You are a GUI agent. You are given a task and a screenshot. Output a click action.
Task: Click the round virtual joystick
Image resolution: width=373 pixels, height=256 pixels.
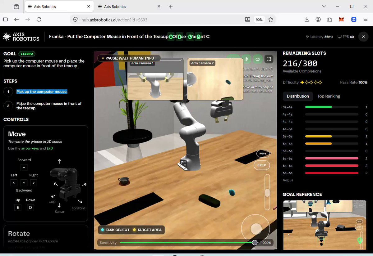click(x=256, y=229)
